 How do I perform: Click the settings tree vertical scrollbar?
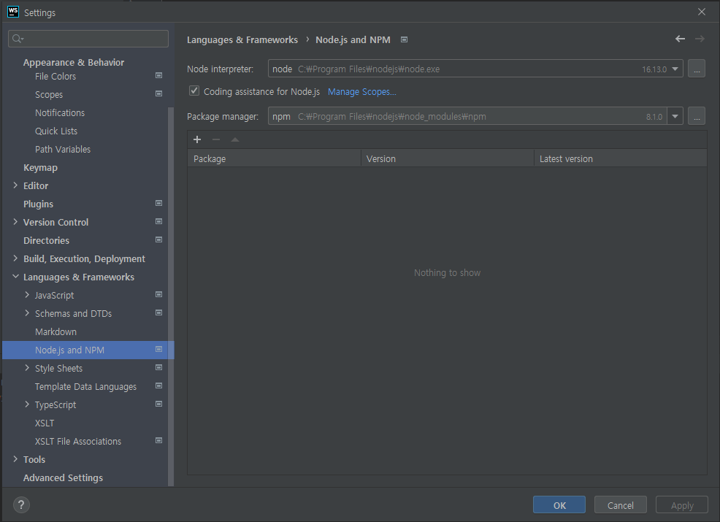pos(171,296)
